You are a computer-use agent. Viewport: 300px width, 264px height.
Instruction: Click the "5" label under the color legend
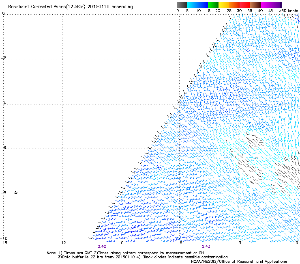click(187, 11)
